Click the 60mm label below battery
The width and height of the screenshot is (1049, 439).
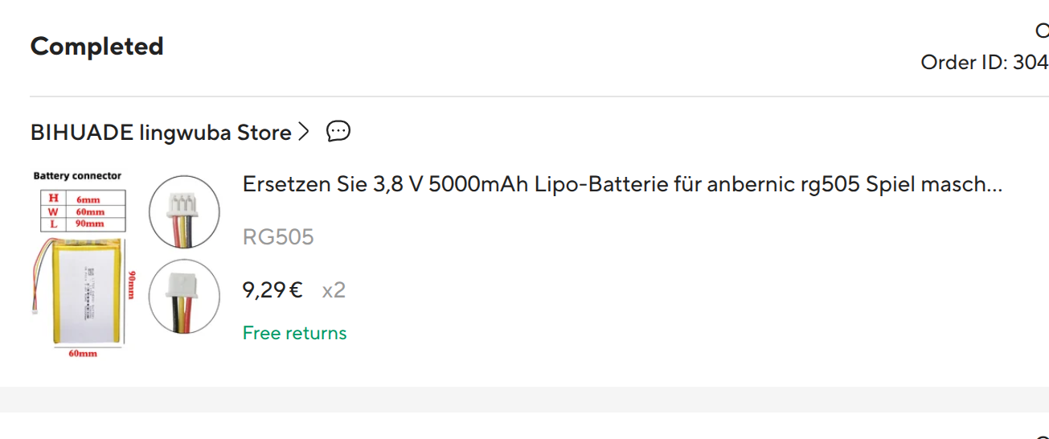click(82, 354)
